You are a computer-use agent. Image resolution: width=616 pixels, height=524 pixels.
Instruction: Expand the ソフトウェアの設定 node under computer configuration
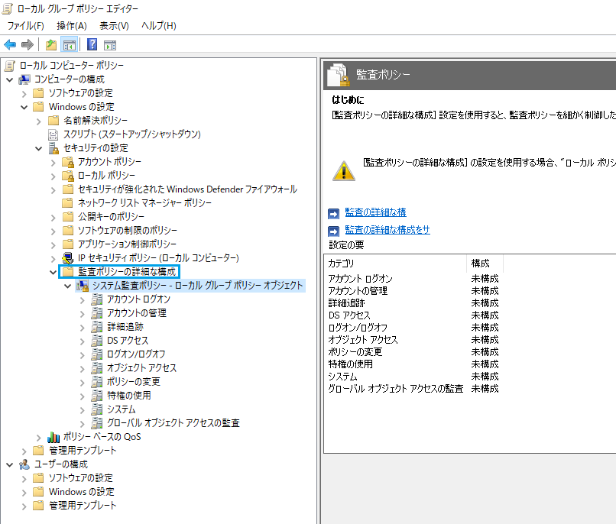[x=24, y=94]
